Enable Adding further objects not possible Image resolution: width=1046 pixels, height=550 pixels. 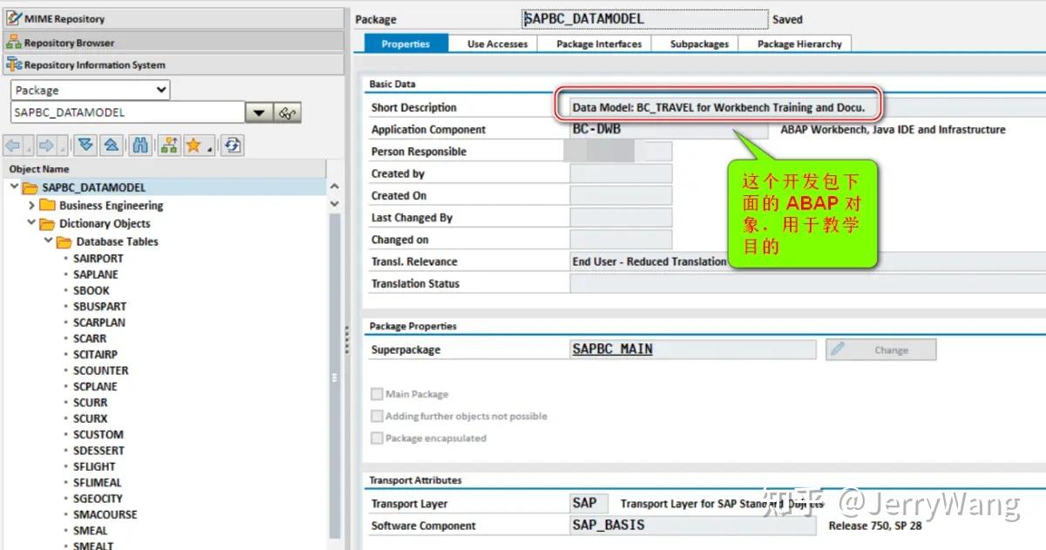(378, 416)
